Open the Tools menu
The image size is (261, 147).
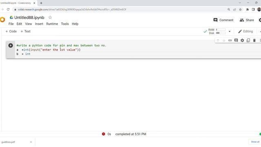pos(65,24)
